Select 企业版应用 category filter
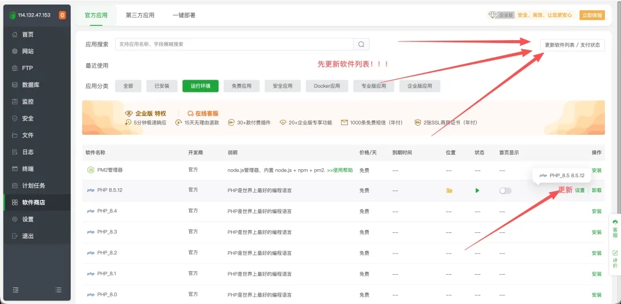621x304 pixels. [x=420, y=86]
